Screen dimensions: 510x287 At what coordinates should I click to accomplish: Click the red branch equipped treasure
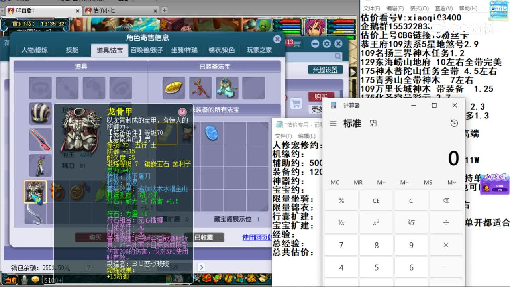[x=200, y=88]
